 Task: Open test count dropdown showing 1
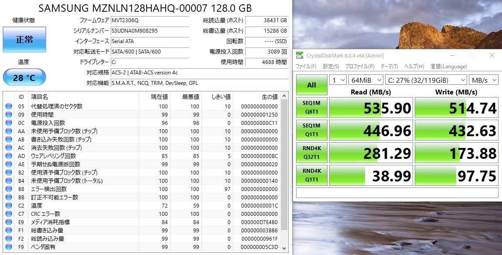pyautogui.click(x=338, y=80)
